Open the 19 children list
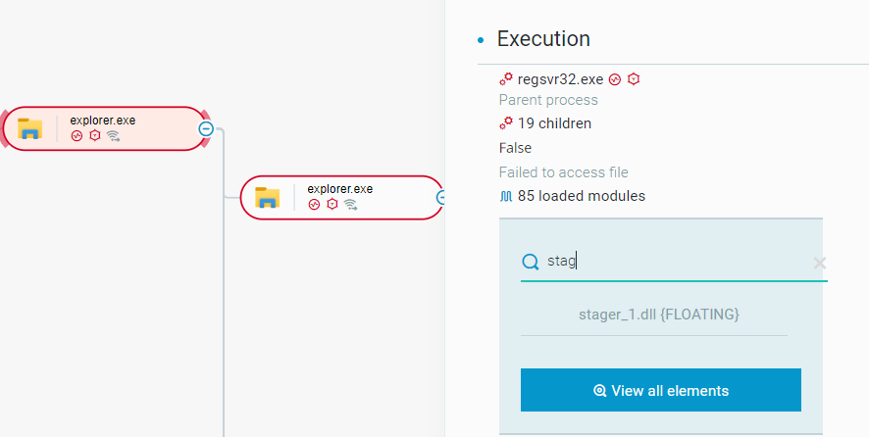This screenshot has width=869, height=437. [x=554, y=122]
